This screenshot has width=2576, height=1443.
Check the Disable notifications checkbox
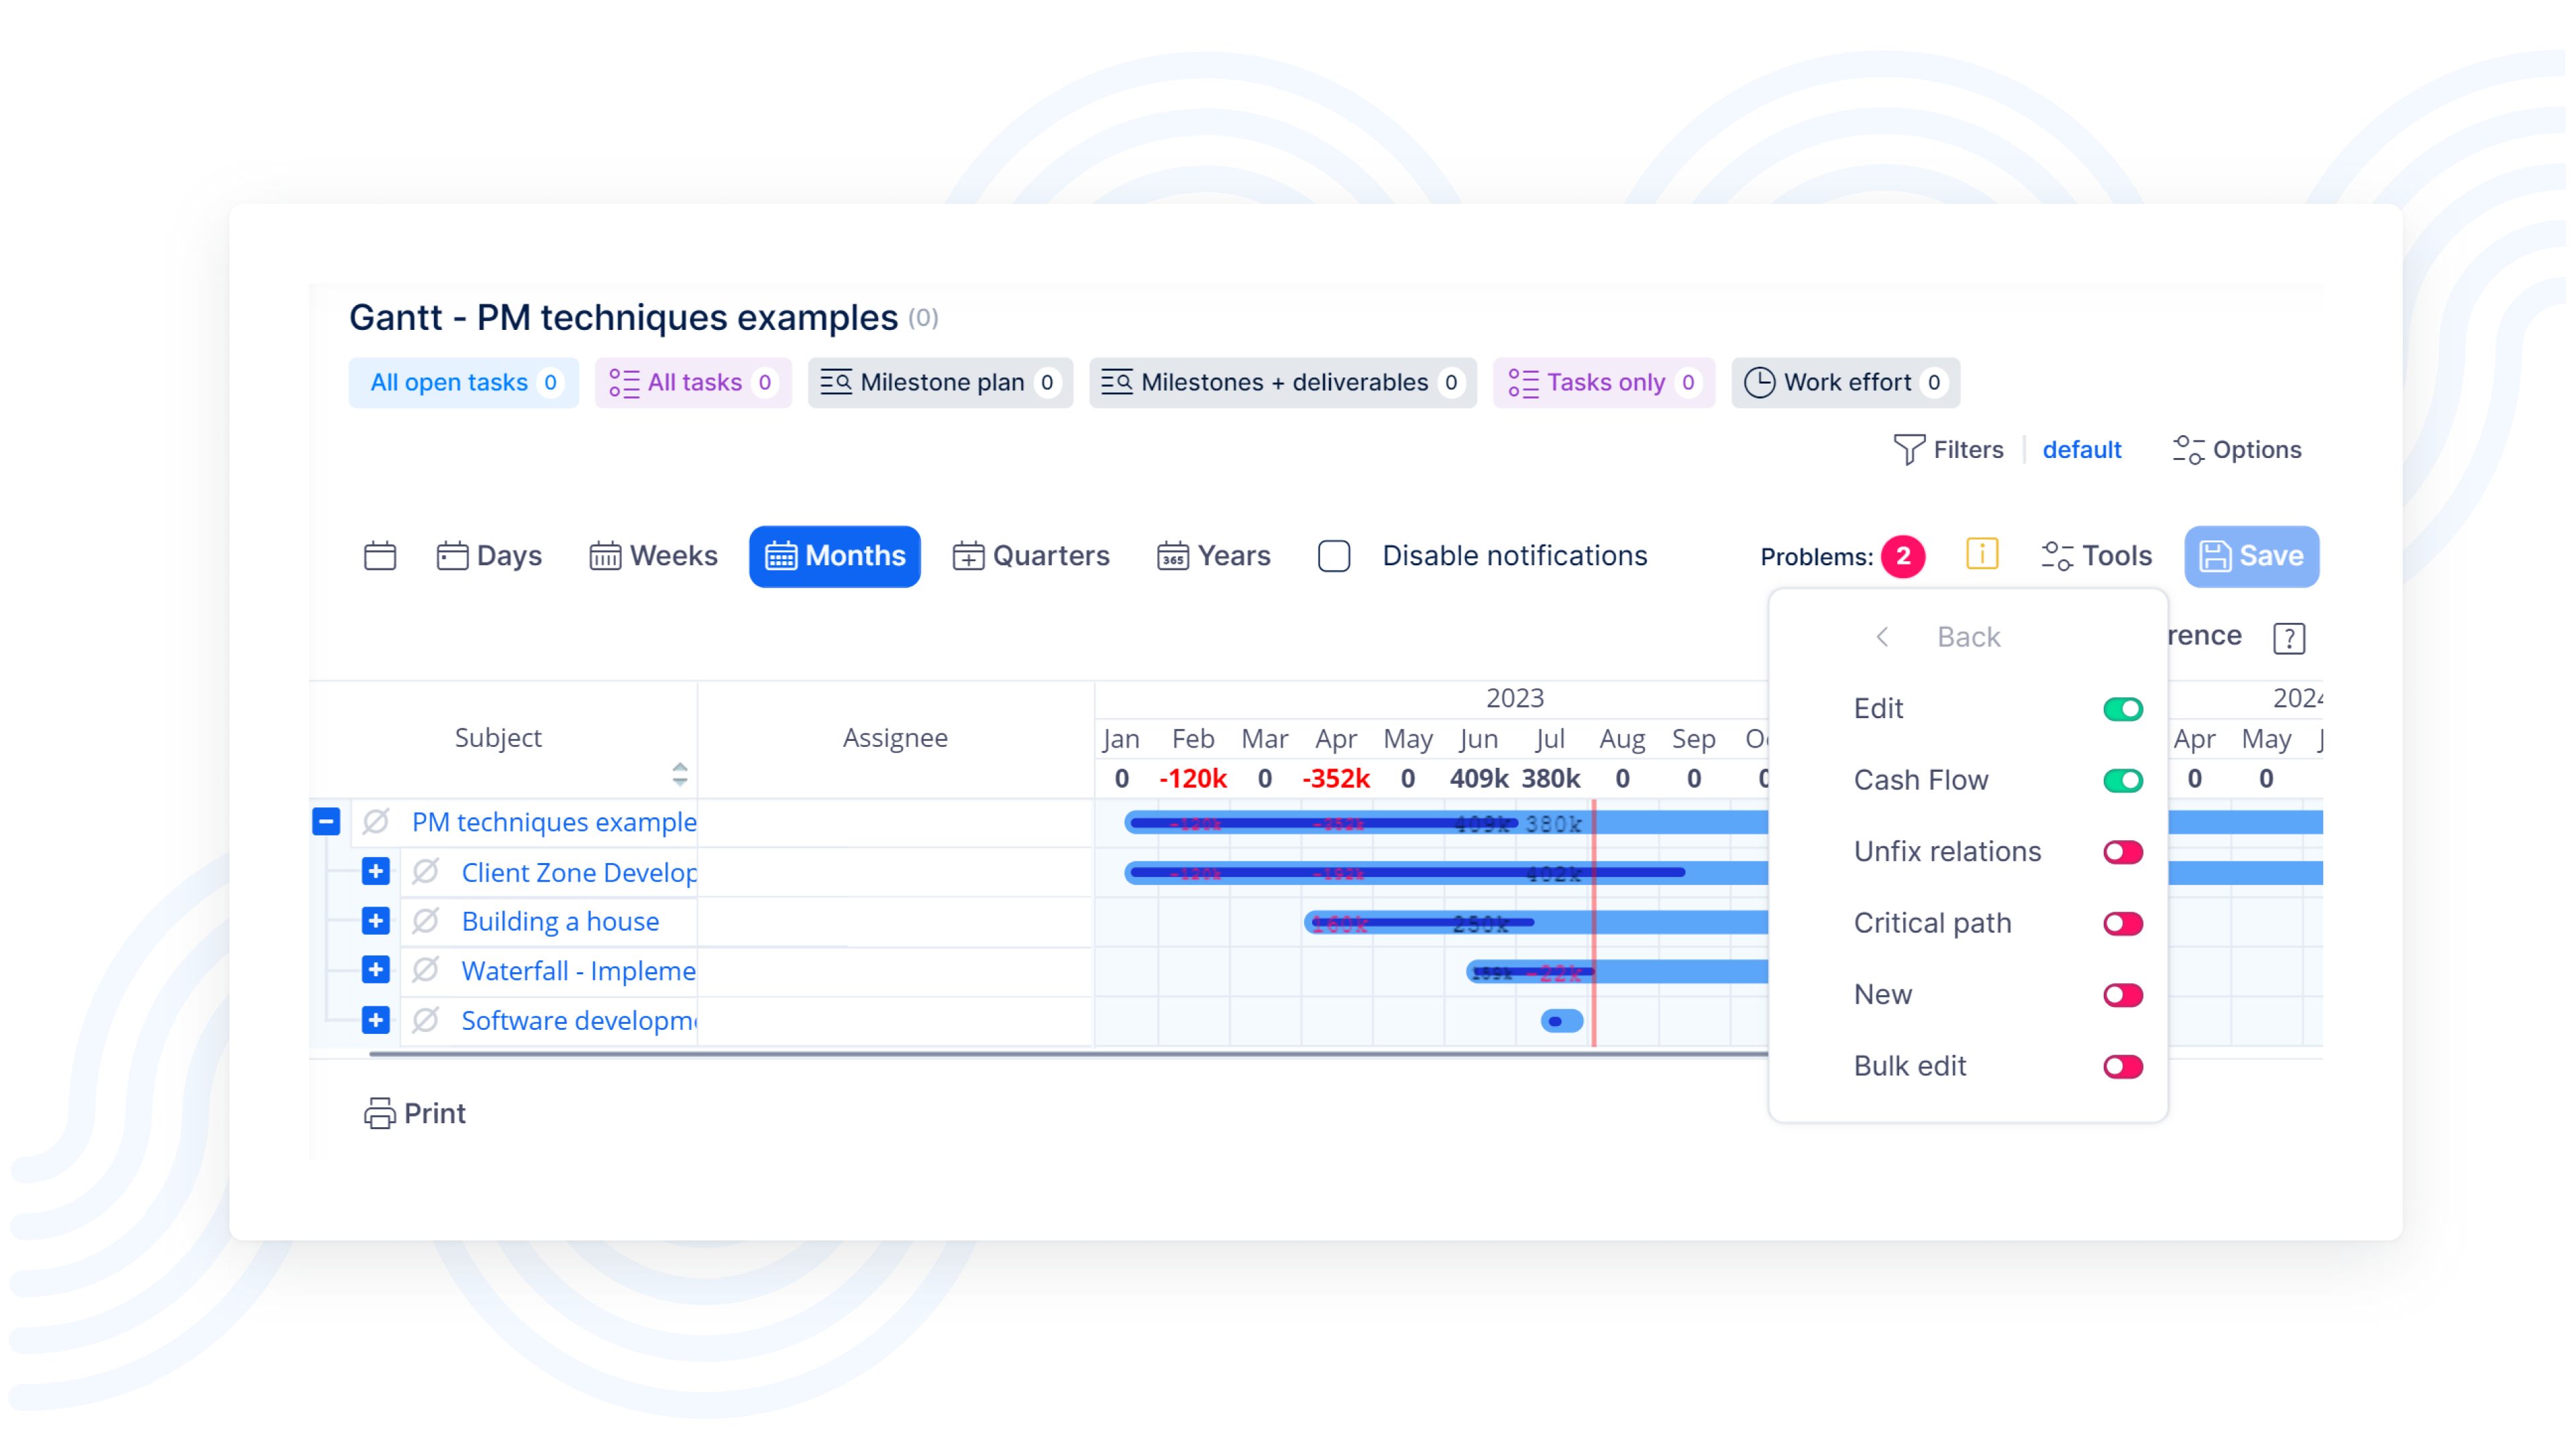[1334, 556]
